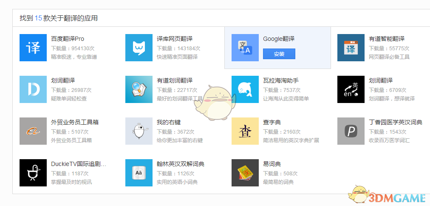Open the DuckieTV duck icon

click(33, 173)
